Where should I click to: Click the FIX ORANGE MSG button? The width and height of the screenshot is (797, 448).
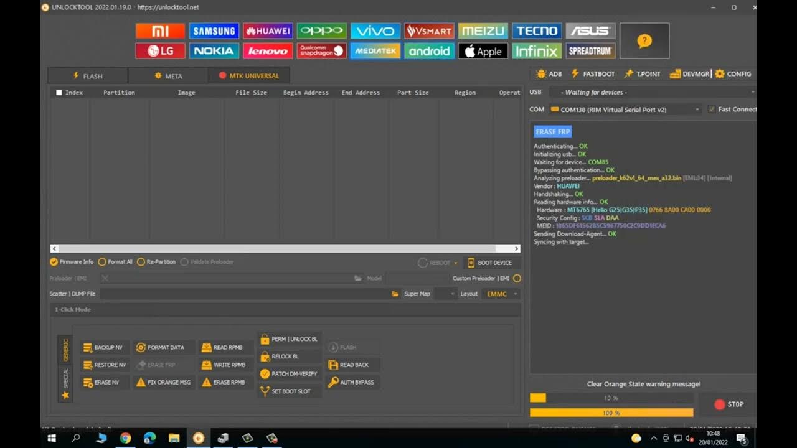pos(164,382)
